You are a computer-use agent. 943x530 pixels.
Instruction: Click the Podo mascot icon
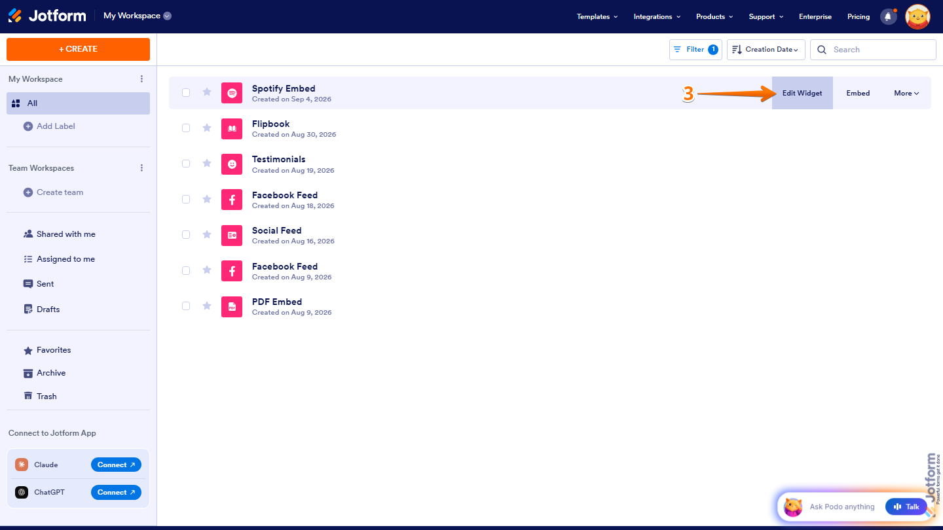pyautogui.click(x=793, y=506)
